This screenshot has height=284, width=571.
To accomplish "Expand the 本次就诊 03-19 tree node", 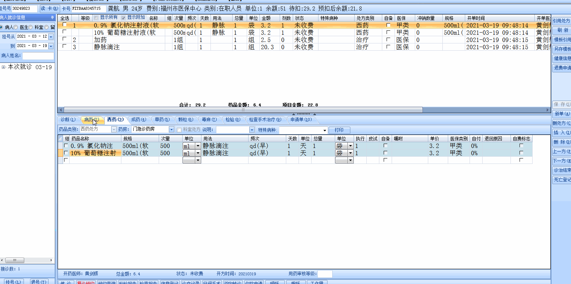I will (x=4, y=67).
